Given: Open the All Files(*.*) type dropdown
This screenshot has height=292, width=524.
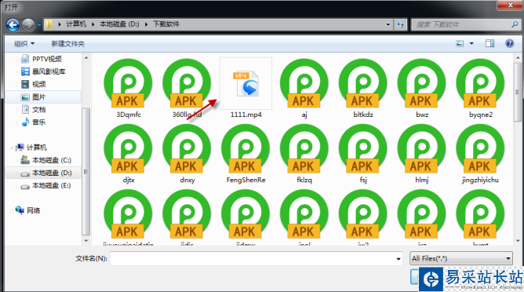Looking at the screenshot, I should click(x=461, y=258).
